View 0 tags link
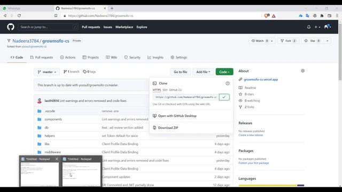342x192 pixels. (89, 71)
